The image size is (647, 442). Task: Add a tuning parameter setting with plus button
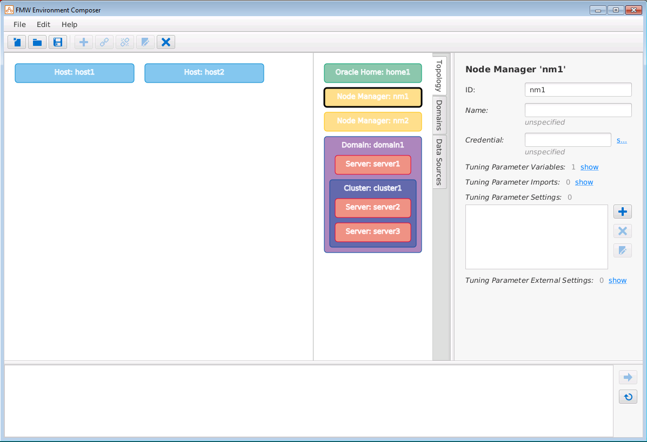pos(623,212)
